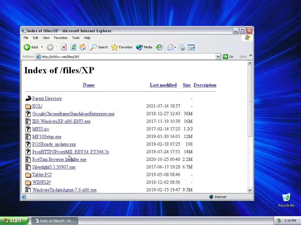
Task: Open the Back history dropdown arrow
Action: (x=42, y=47)
